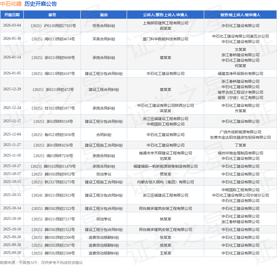The width and height of the screenshot is (277, 265).
Task: Click defendant 福建龙净环保股份有限公司
Action: click(240, 74)
